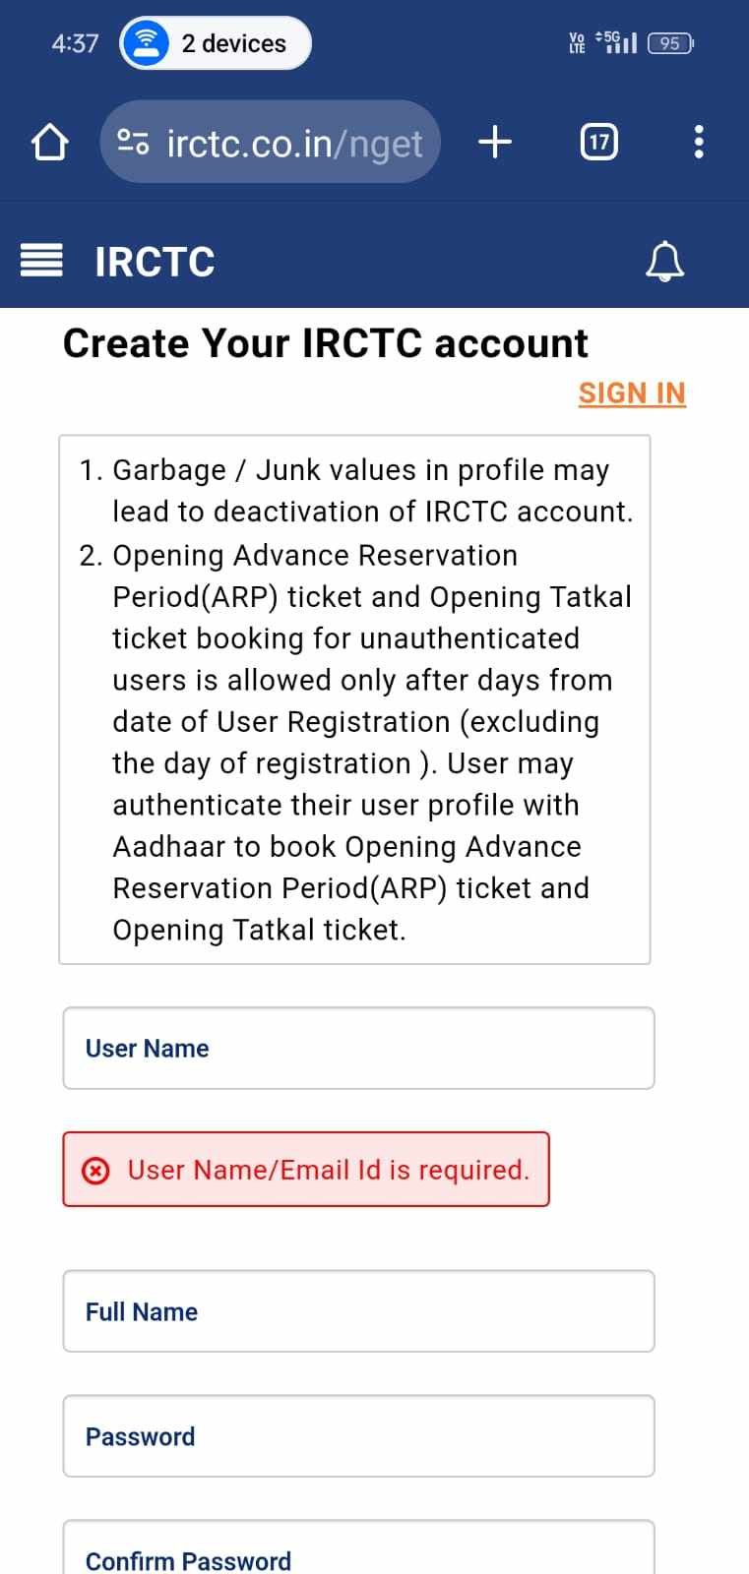Viewport: 749px width, 1574px height.
Task: Focus the User Name field
Action: pos(358,1048)
